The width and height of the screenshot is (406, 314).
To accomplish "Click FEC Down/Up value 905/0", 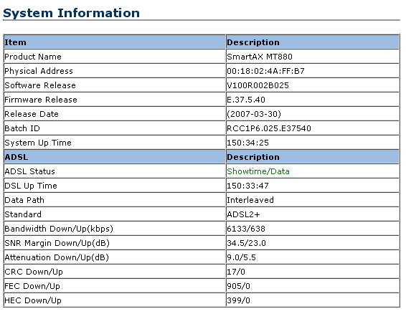I will pos(238,286).
